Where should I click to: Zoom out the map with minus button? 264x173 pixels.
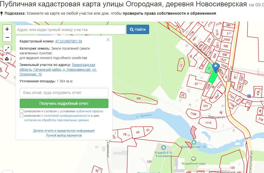click(7, 37)
